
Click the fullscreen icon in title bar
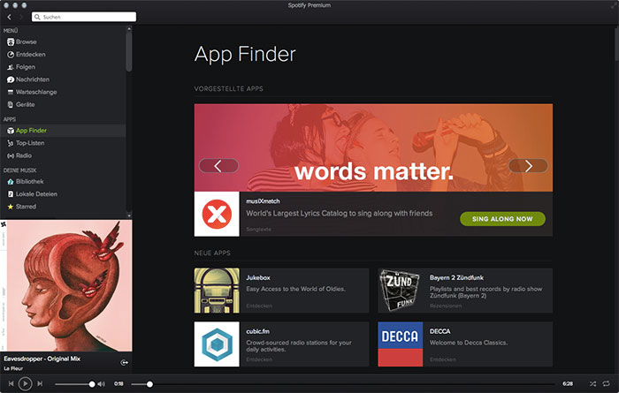pyautogui.click(x=613, y=5)
